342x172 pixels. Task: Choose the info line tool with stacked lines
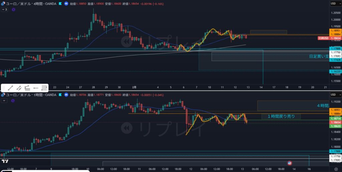pos(27,88)
